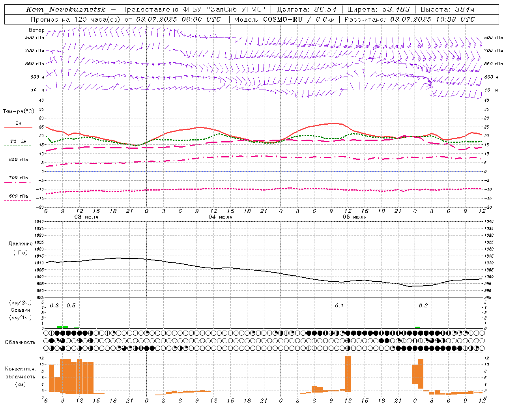Click the 700 гПа dash-dot temperature legend entry

tap(18, 178)
